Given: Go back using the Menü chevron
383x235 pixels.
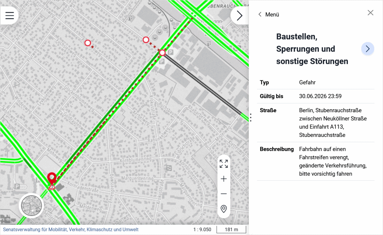Looking at the screenshot, I should 259,14.
